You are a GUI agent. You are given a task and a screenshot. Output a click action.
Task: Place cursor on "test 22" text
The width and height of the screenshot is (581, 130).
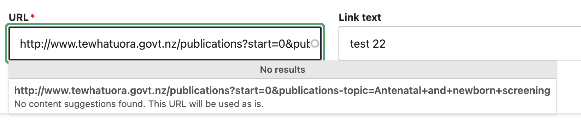coord(368,44)
